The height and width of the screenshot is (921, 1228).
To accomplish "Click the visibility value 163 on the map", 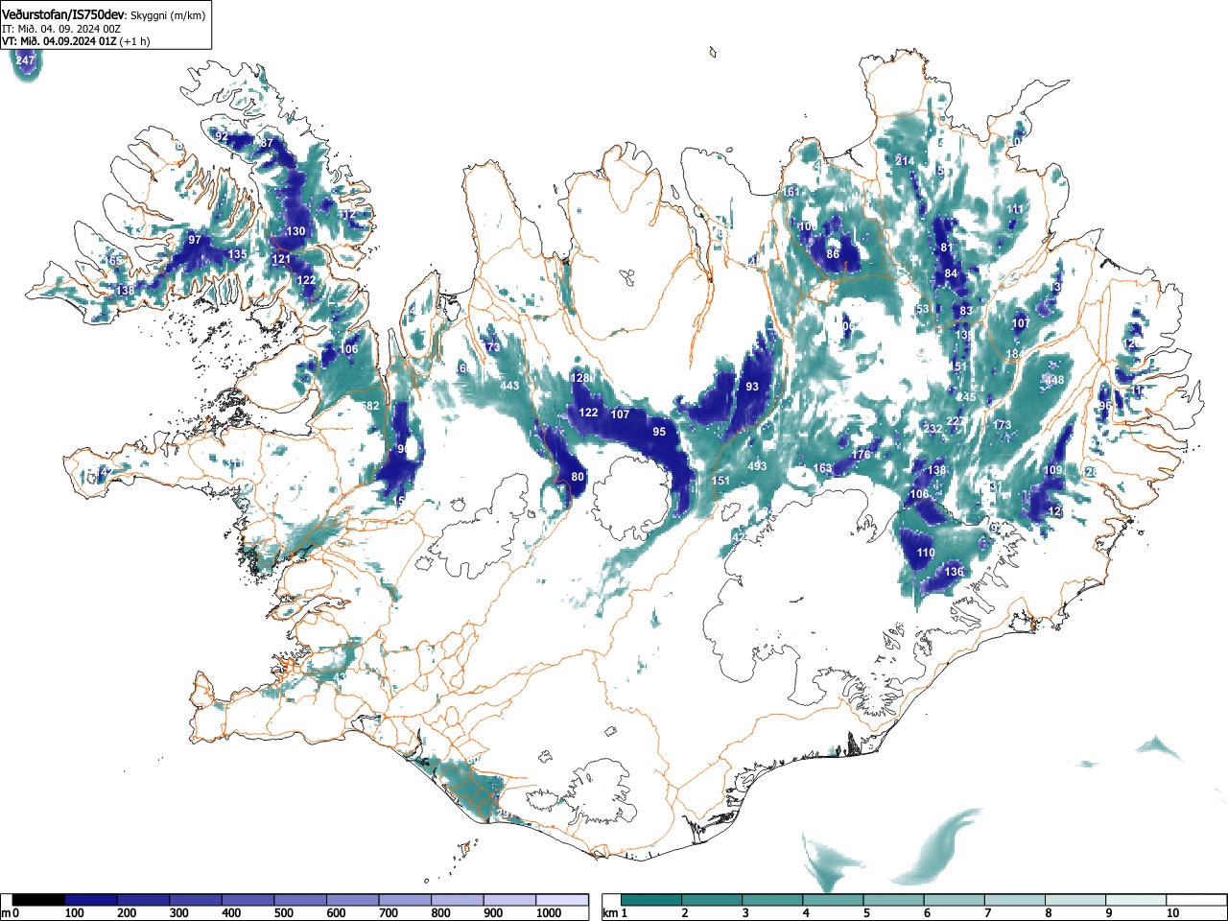I will point(823,468).
